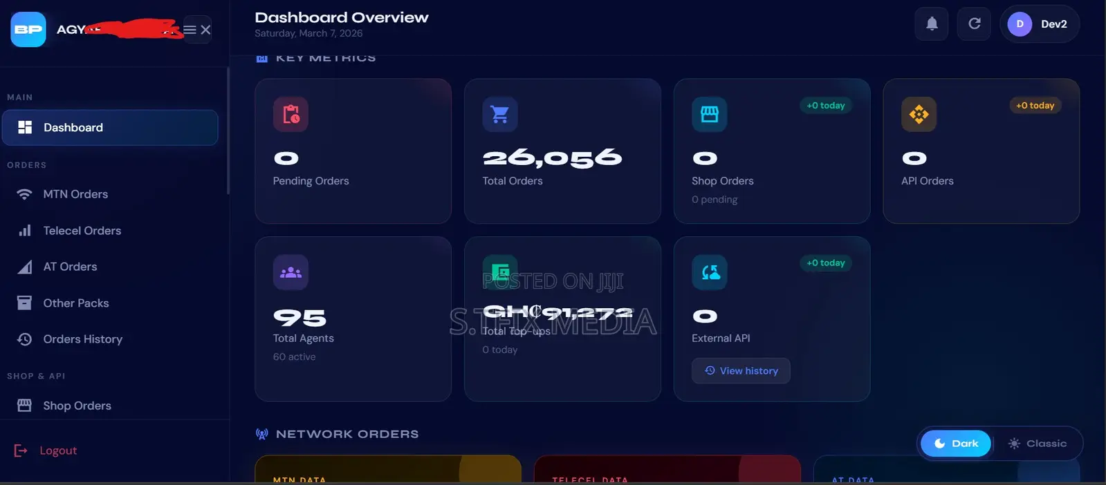Click the 26,056 Total Orders value
This screenshot has width=1106, height=485.
[552, 158]
